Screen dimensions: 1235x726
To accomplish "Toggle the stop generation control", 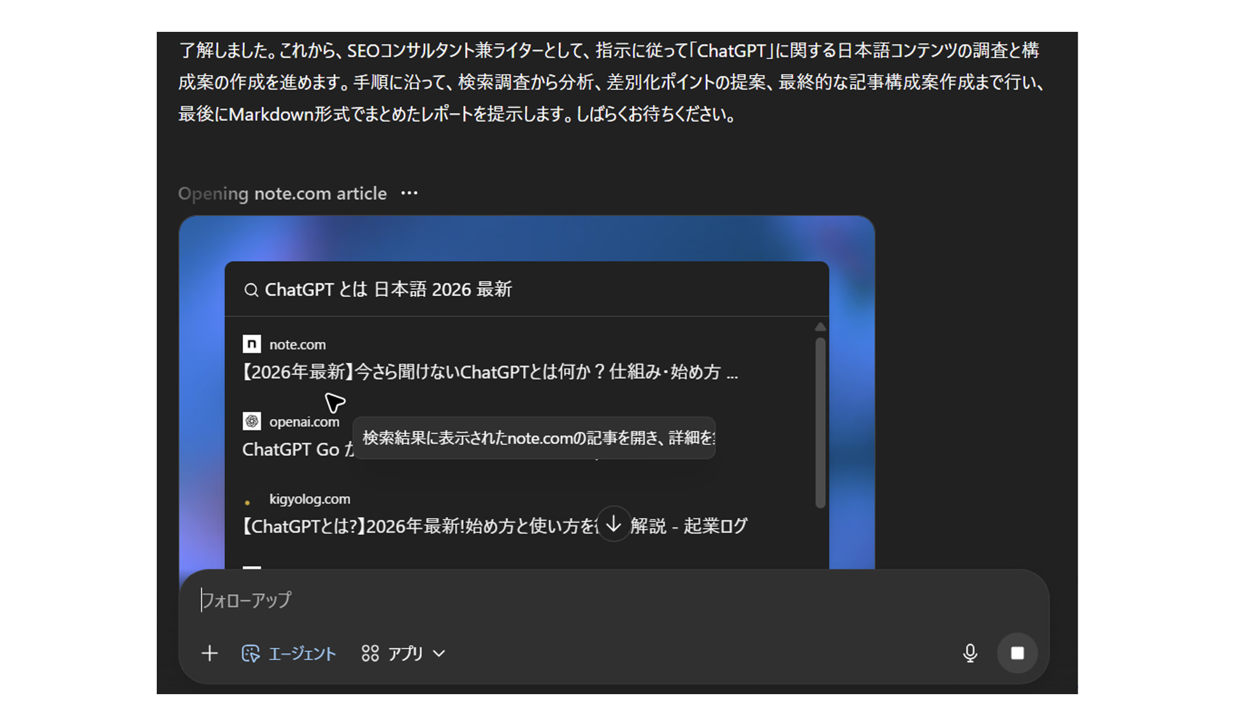I will click(1017, 653).
